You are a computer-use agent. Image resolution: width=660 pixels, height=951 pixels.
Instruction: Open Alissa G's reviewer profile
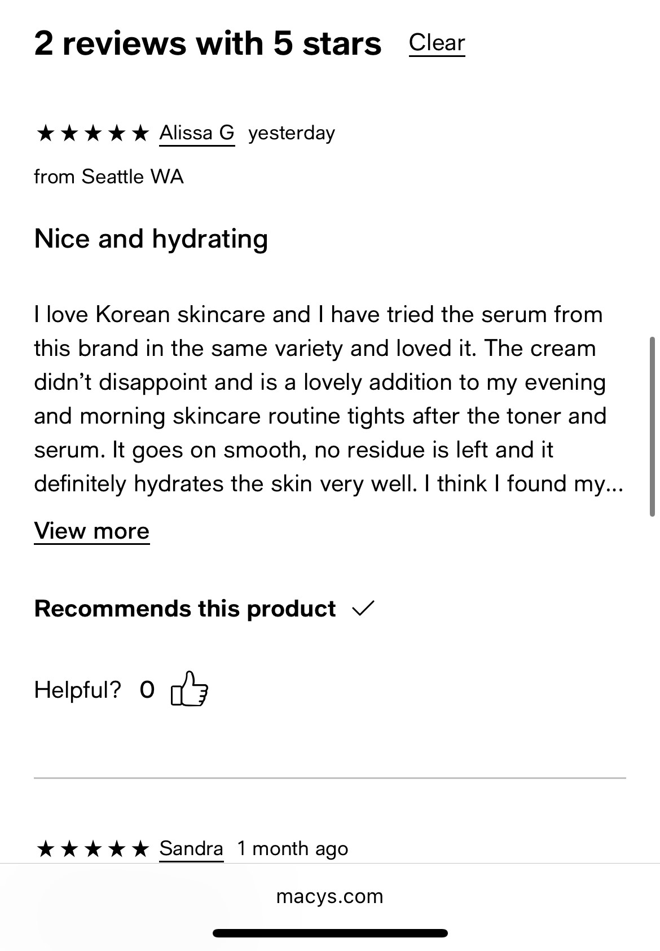click(x=197, y=133)
